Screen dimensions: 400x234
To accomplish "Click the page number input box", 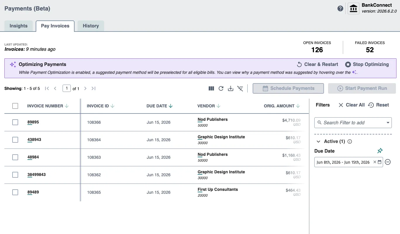I will [x=67, y=88].
